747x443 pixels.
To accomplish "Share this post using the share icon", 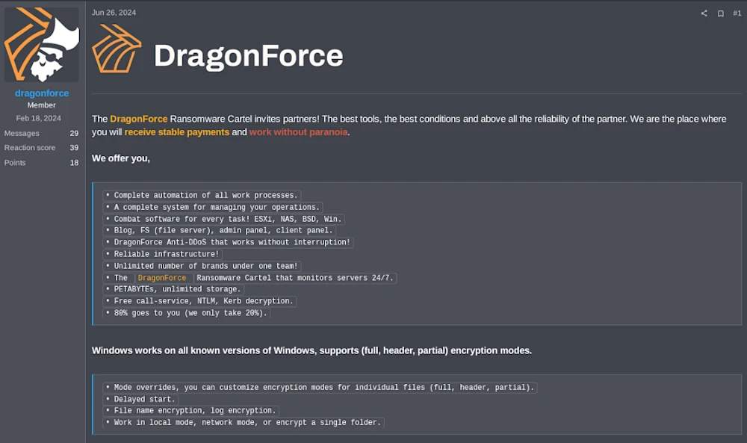I will click(x=703, y=13).
